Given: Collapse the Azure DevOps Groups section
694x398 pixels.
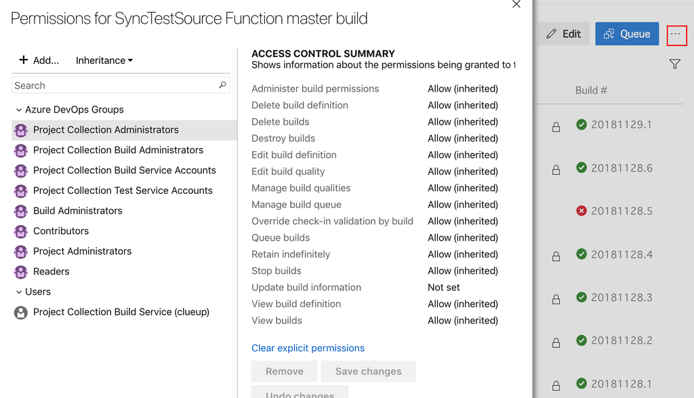Looking at the screenshot, I should click(x=18, y=110).
